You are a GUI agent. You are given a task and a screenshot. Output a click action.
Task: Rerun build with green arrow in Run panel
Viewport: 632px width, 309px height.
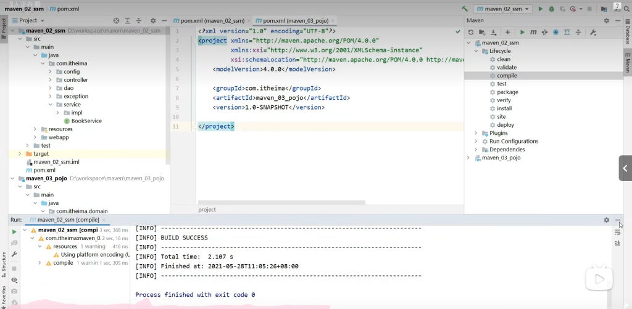pos(14,231)
